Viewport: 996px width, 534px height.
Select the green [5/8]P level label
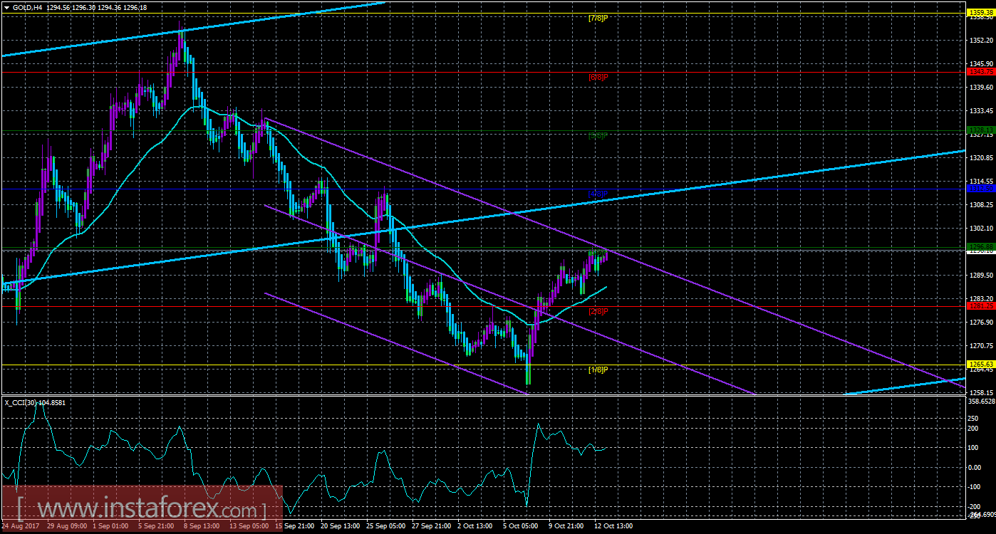pyautogui.click(x=598, y=135)
